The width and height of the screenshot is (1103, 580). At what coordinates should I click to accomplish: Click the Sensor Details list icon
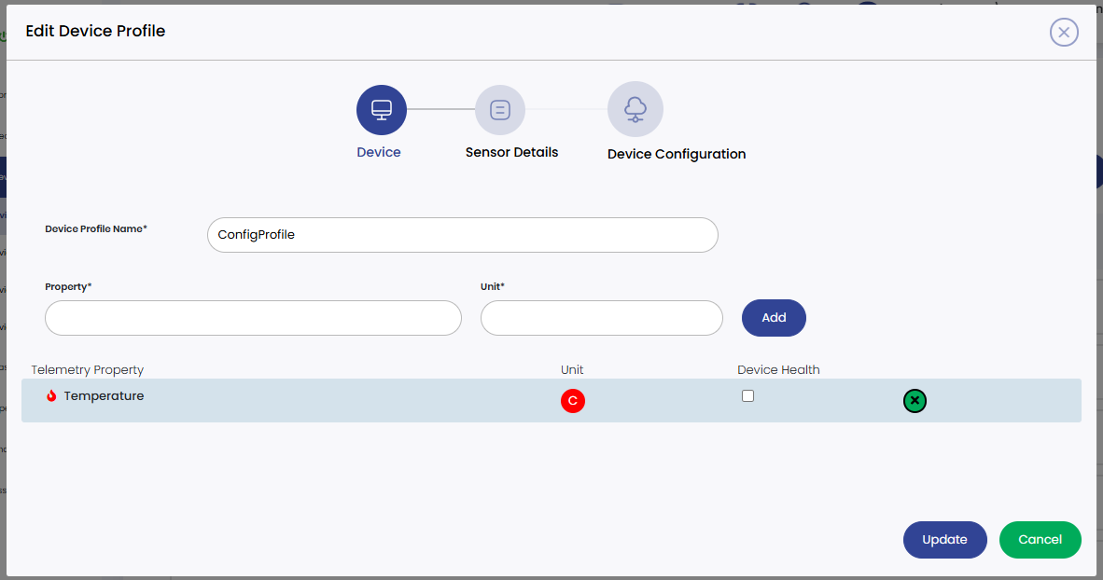(x=500, y=109)
